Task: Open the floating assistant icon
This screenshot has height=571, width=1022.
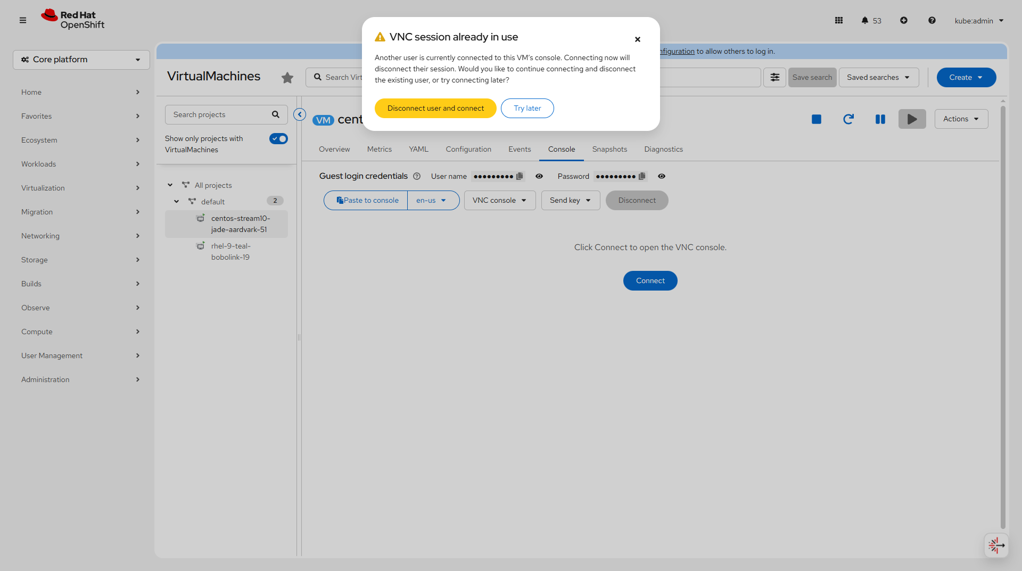Action: [x=996, y=545]
